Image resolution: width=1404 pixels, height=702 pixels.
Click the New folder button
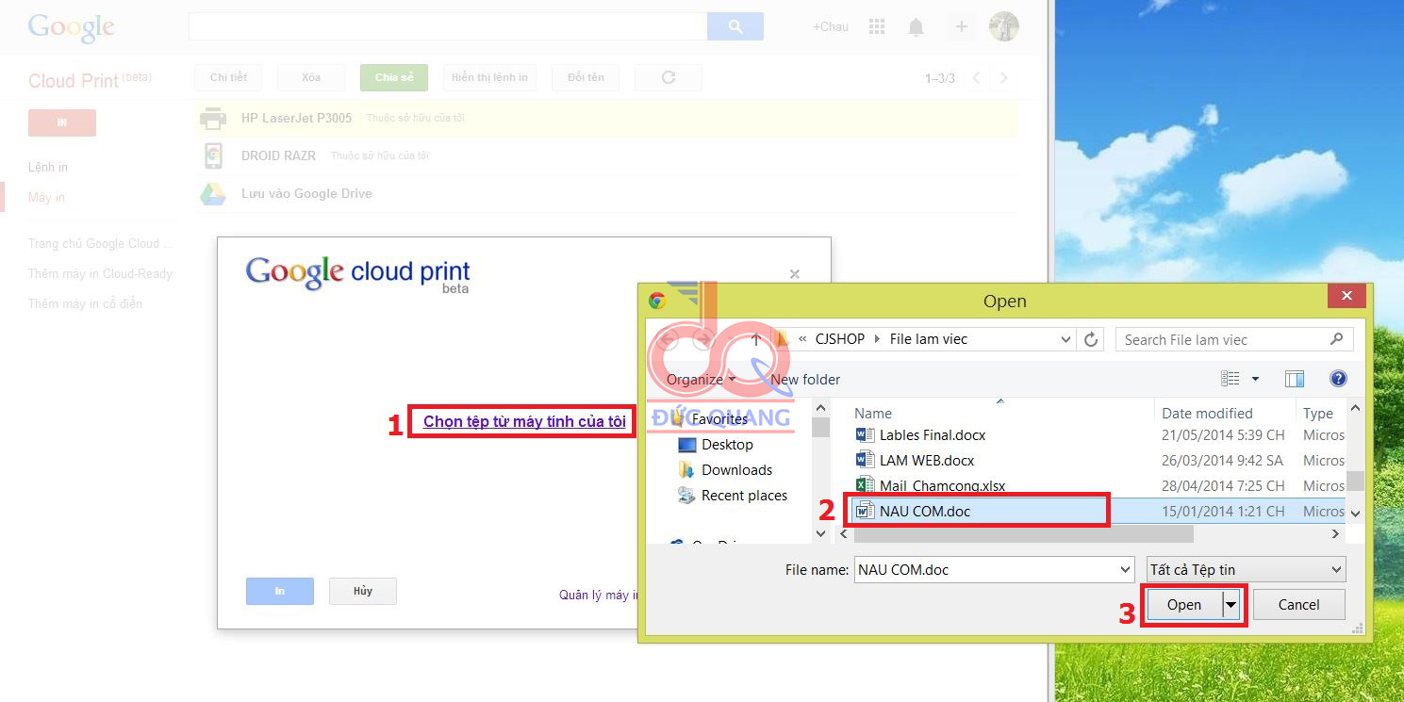(805, 380)
